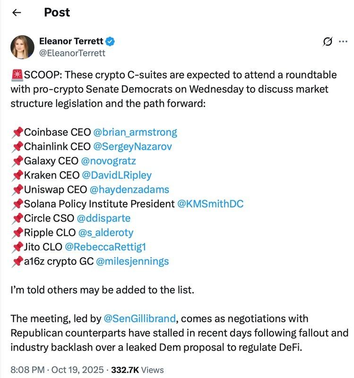The width and height of the screenshot is (354, 378).
Task: Open the @KMSmithDC profile link
Action: tap(210, 204)
